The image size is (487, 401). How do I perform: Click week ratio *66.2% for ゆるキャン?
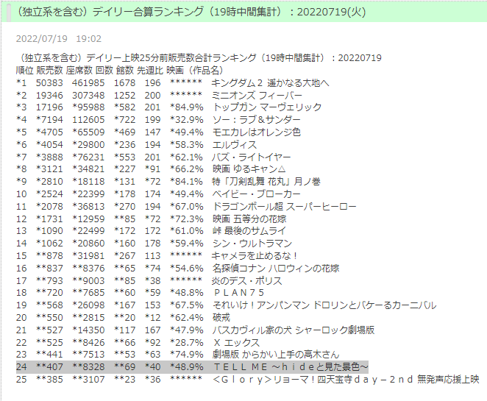pos(186,169)
